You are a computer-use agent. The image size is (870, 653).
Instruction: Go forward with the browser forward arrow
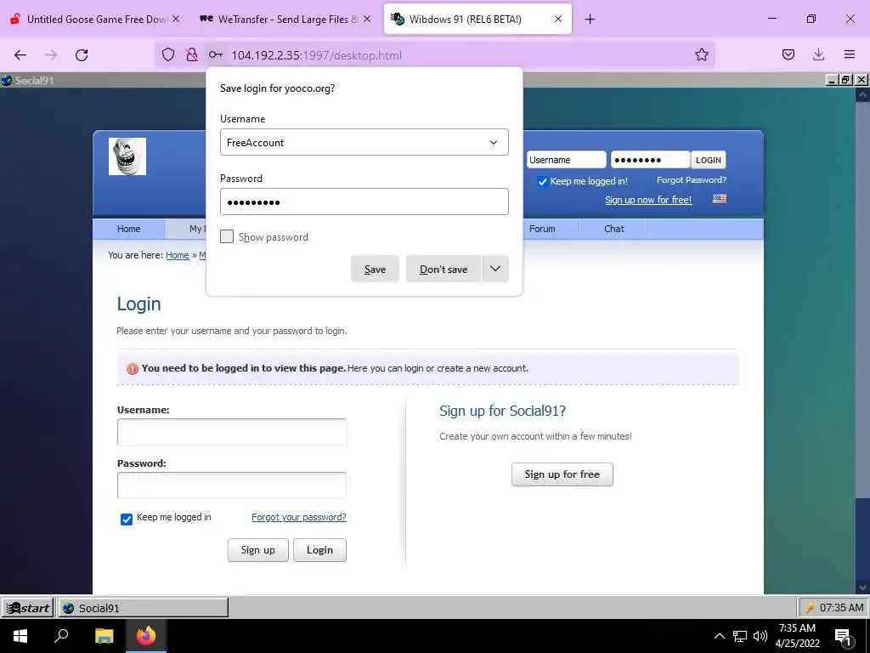pyautogui.click(x=51, y=54)
